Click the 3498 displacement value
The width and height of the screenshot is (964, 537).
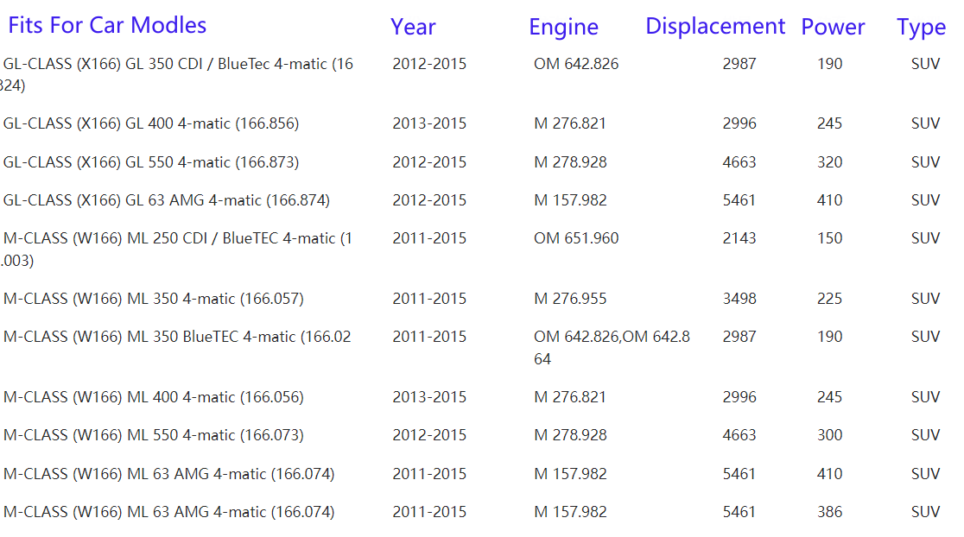pyautogui.click(x=739, y=299)
